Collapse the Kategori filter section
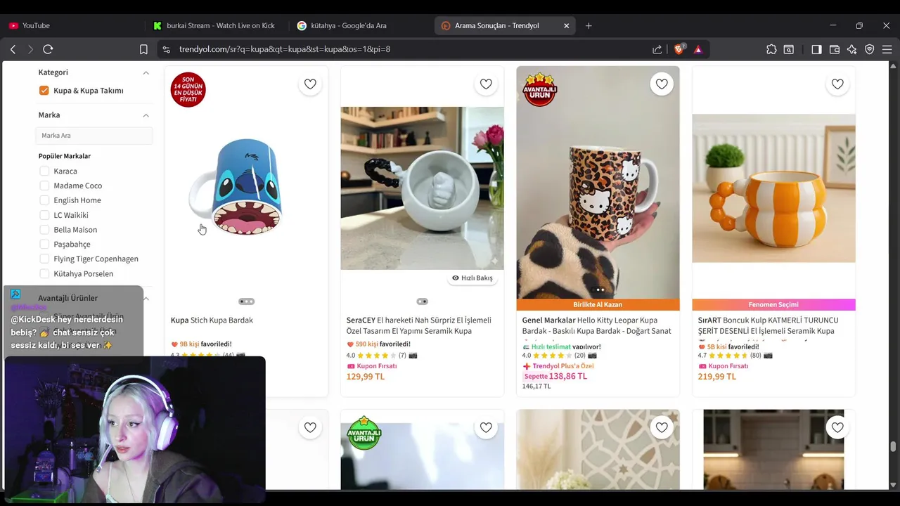 (x=146, y=72)
